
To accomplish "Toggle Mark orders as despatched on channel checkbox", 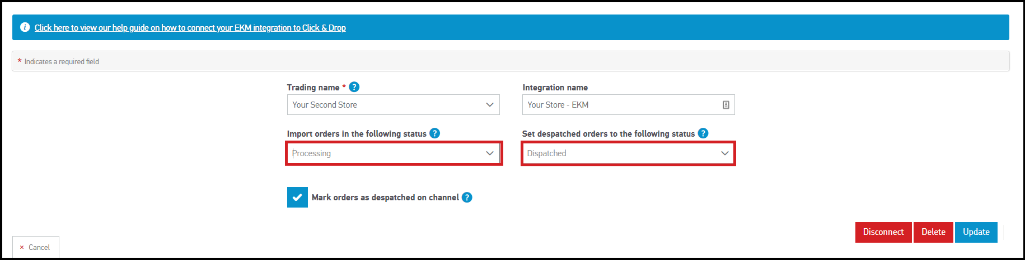I will point(297,197).
